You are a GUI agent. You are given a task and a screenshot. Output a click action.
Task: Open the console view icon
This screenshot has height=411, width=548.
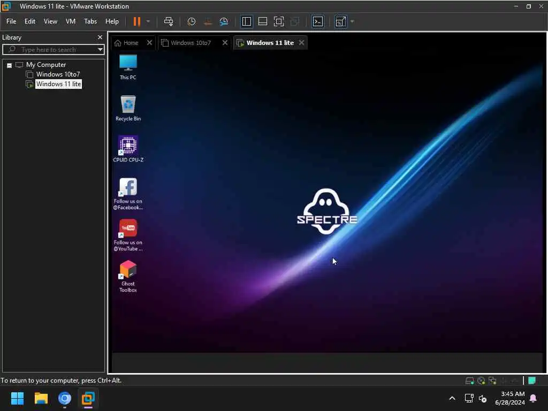[318, 21]
